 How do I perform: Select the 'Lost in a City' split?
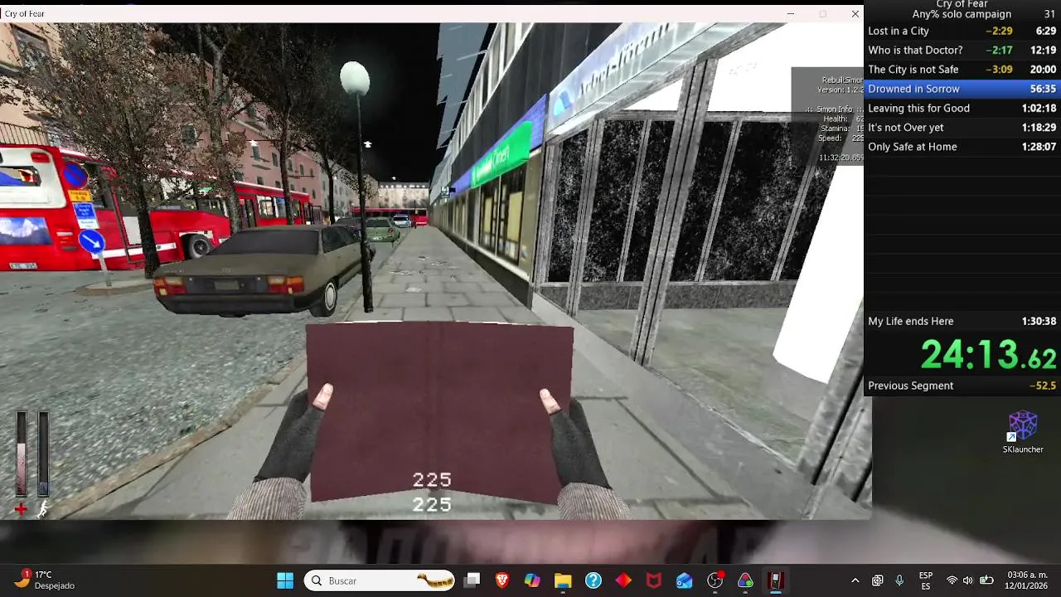coord(962,31)
